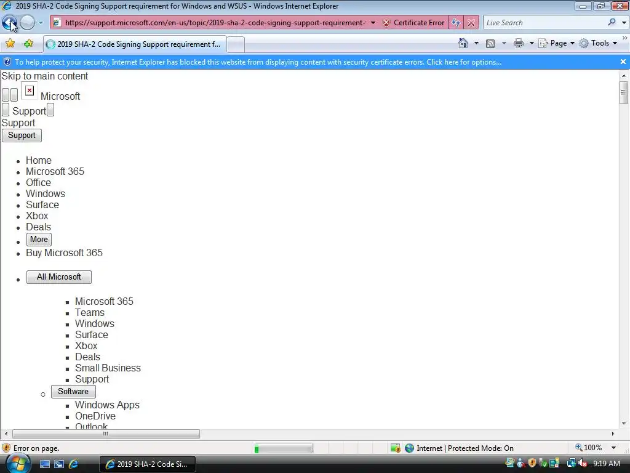This screenshot has height=473, width=630.
Task: Click the vertical scrollbar thumb
Action: pos(623,92)
